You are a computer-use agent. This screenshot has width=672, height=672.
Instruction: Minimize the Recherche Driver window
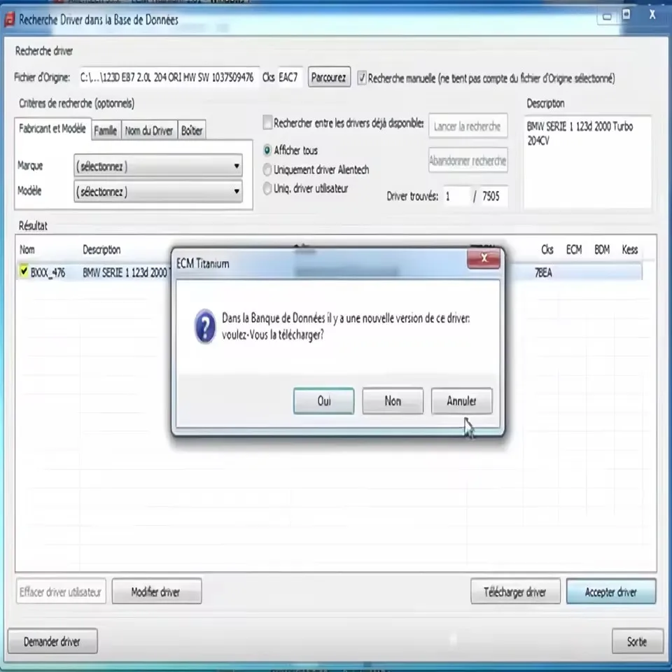pyautogui.click(x=608, y=17)
